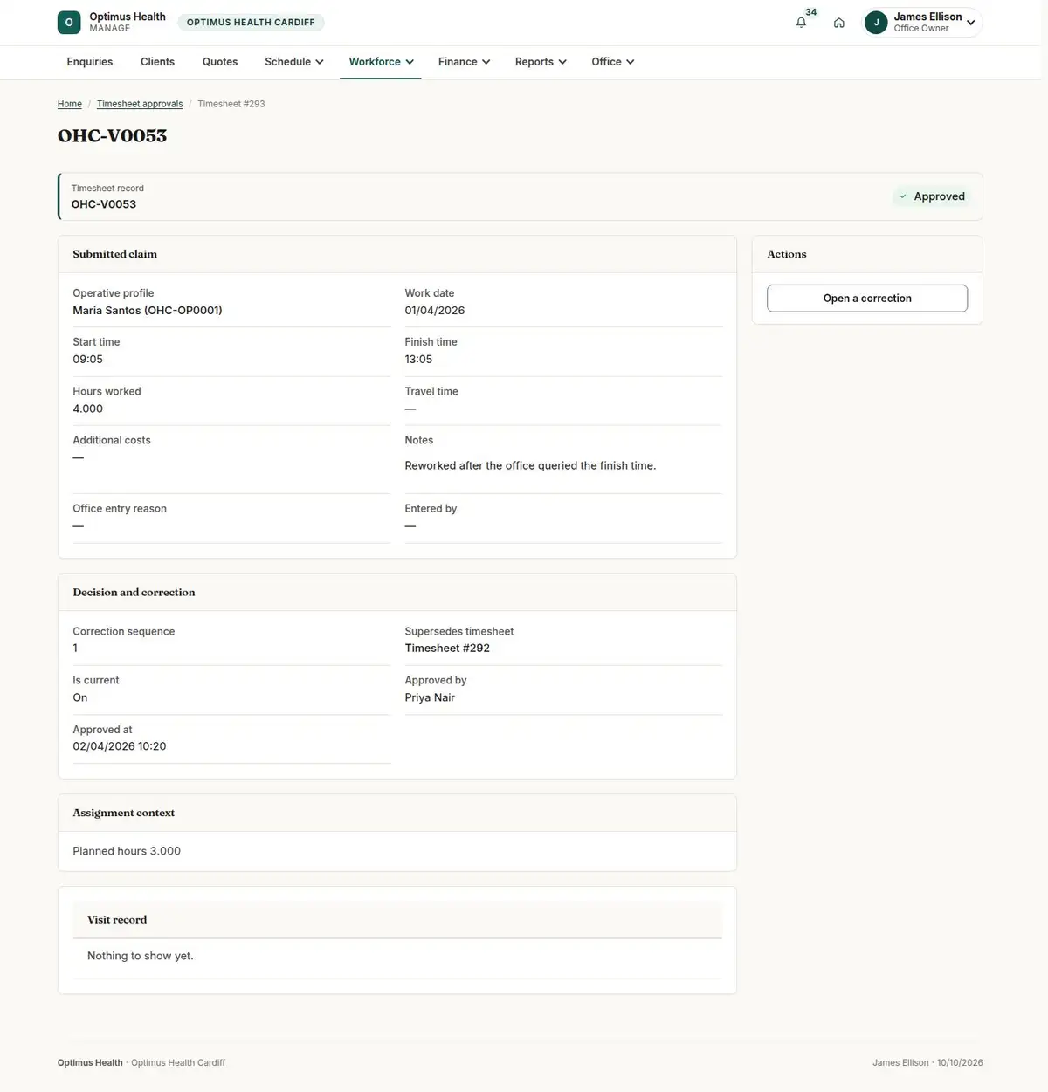Viewport: 1048px width, 1092px height.
Task: Go to the Enquiries tab
Action: [x=90, y=62]
